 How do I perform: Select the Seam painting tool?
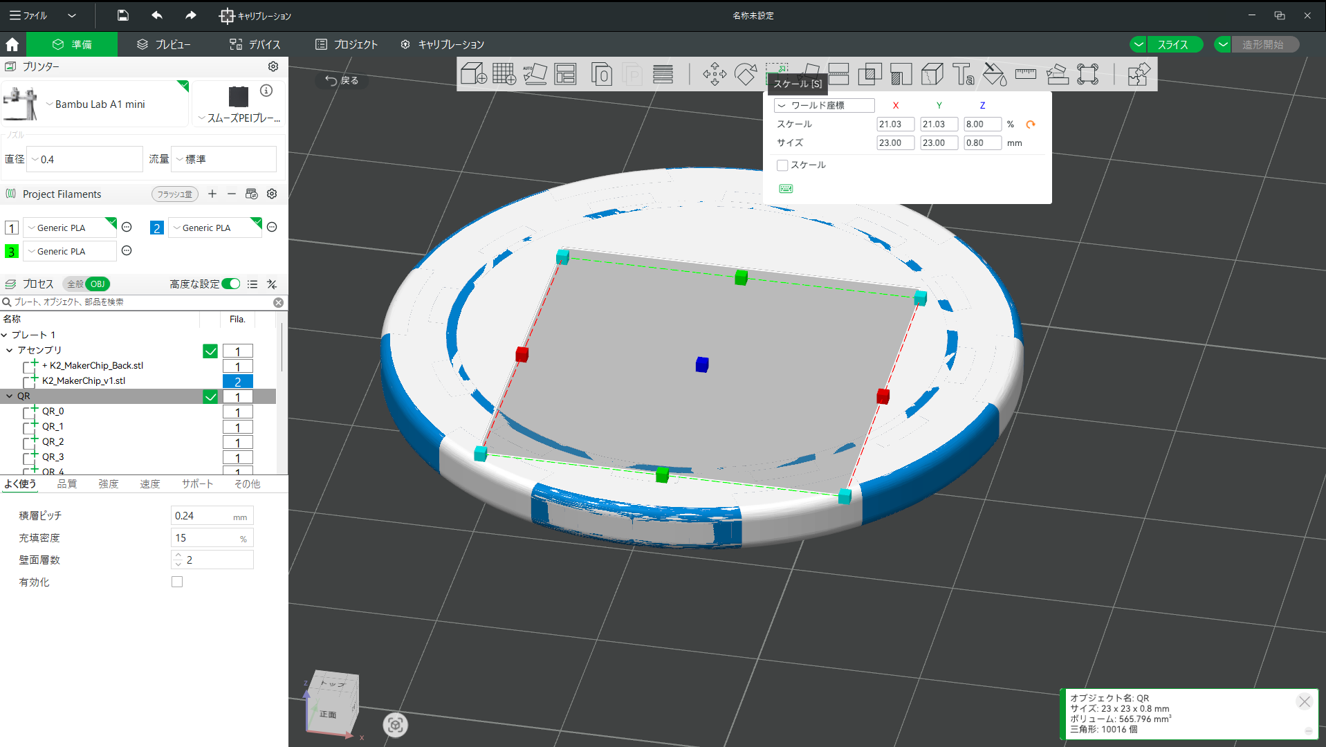point(932,74)
